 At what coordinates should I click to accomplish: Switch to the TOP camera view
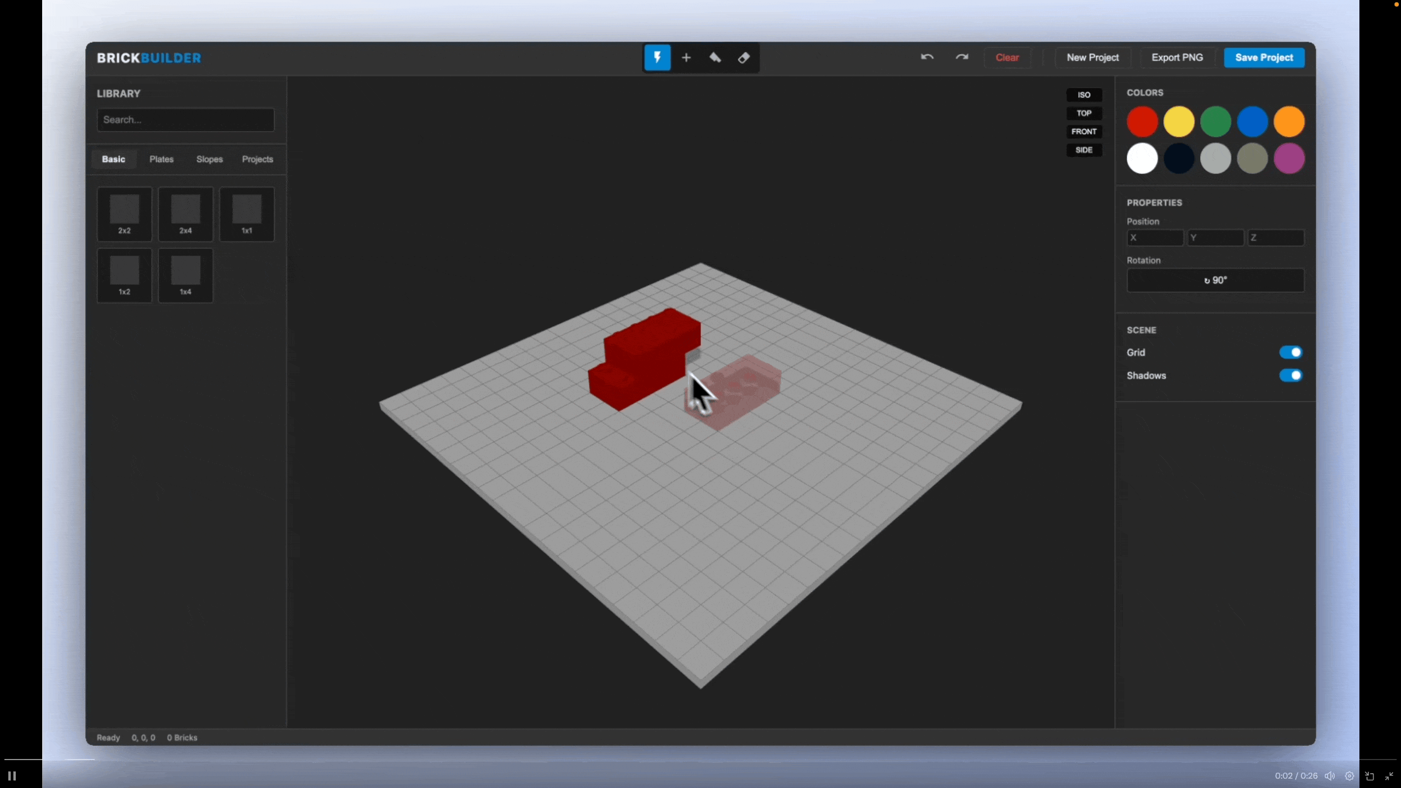[1084, 113]
